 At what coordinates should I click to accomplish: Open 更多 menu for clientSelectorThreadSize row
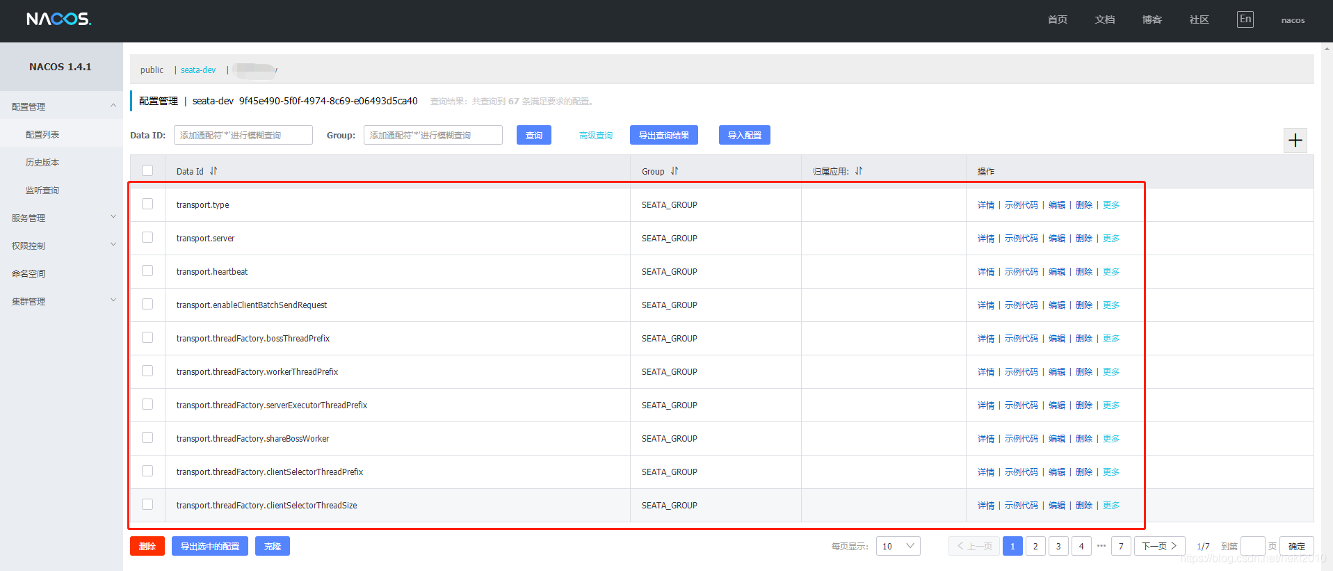1111,506
